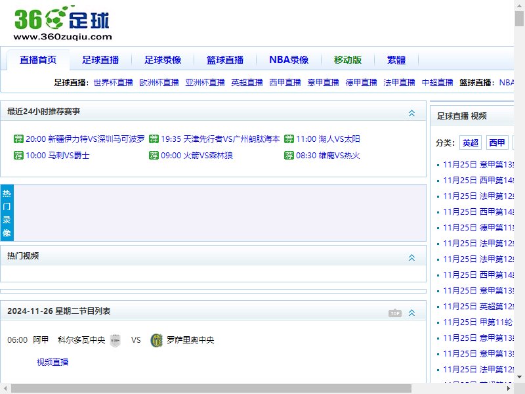This screenshot has height=394, width=525.
Task: Open the 热门录像 side tab
Action: click(x=7, y=213)
